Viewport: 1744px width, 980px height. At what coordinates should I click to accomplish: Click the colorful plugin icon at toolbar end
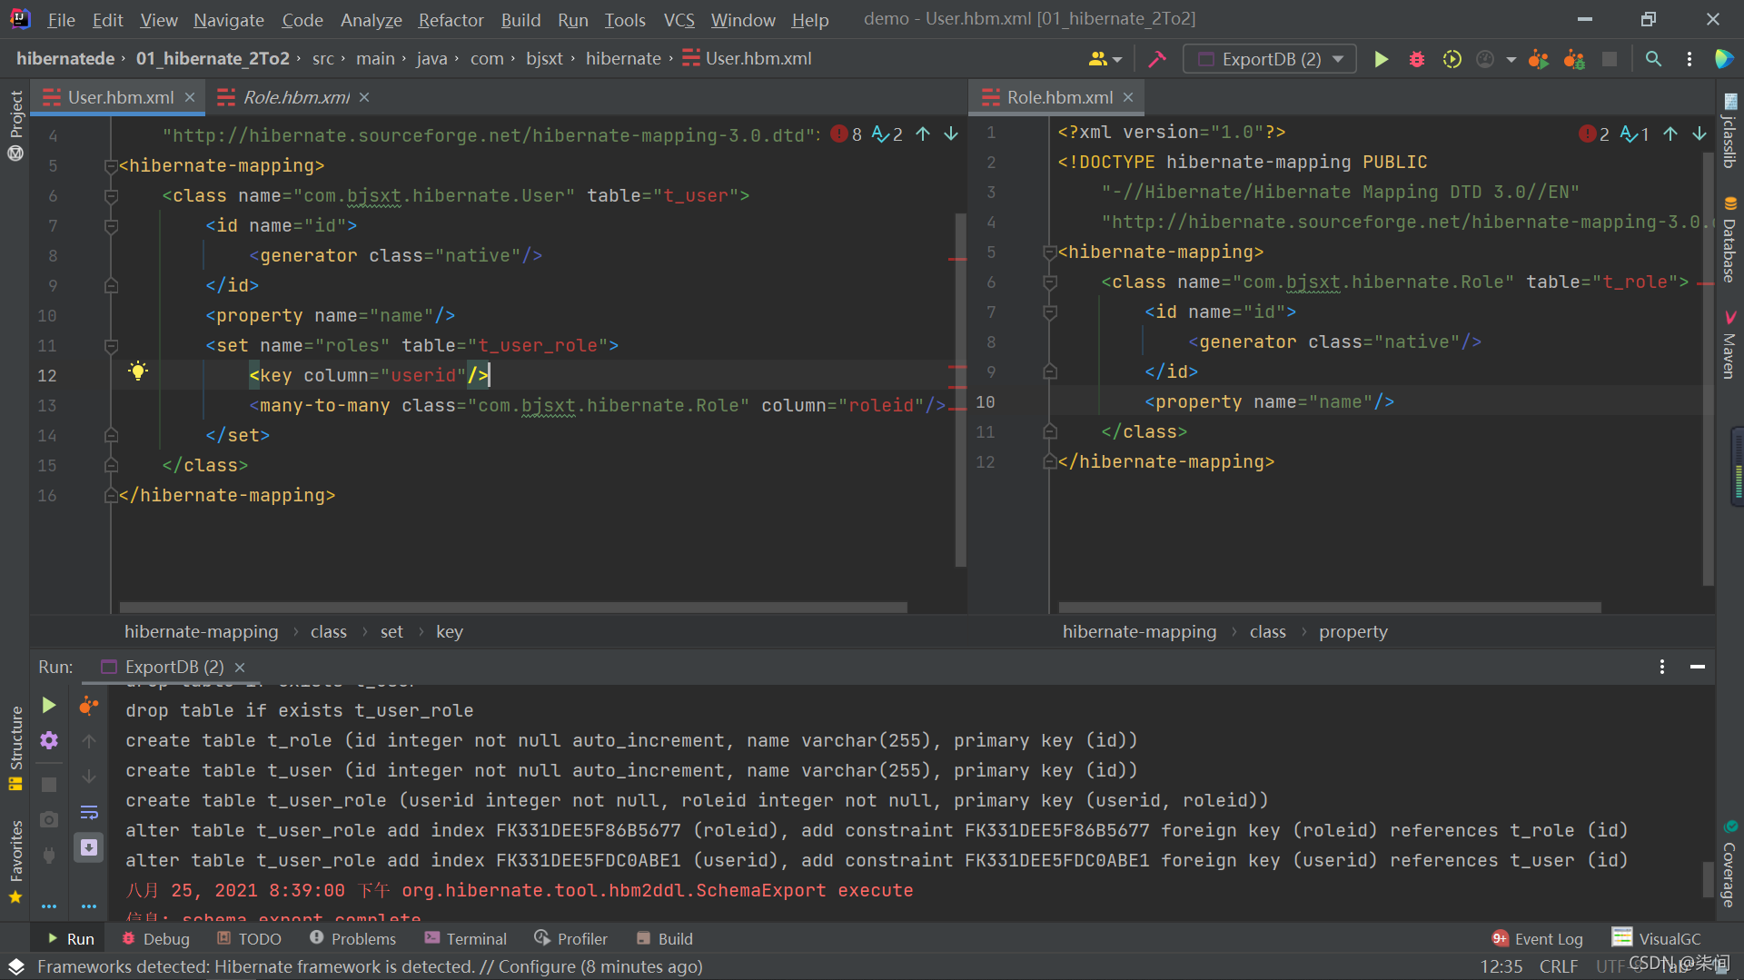tap(1722, 59)
